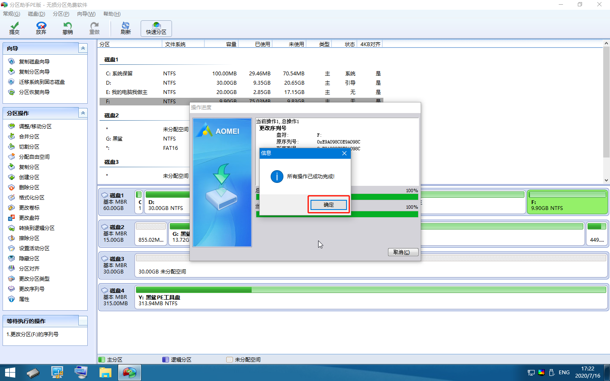Select 删除分区 operation

point(29,187)
